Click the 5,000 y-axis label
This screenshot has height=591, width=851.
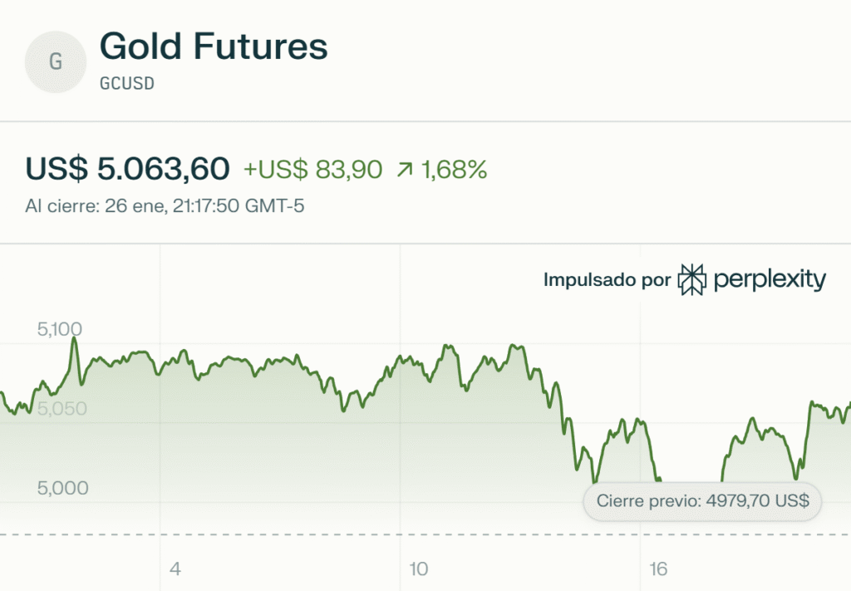point(63,488)
